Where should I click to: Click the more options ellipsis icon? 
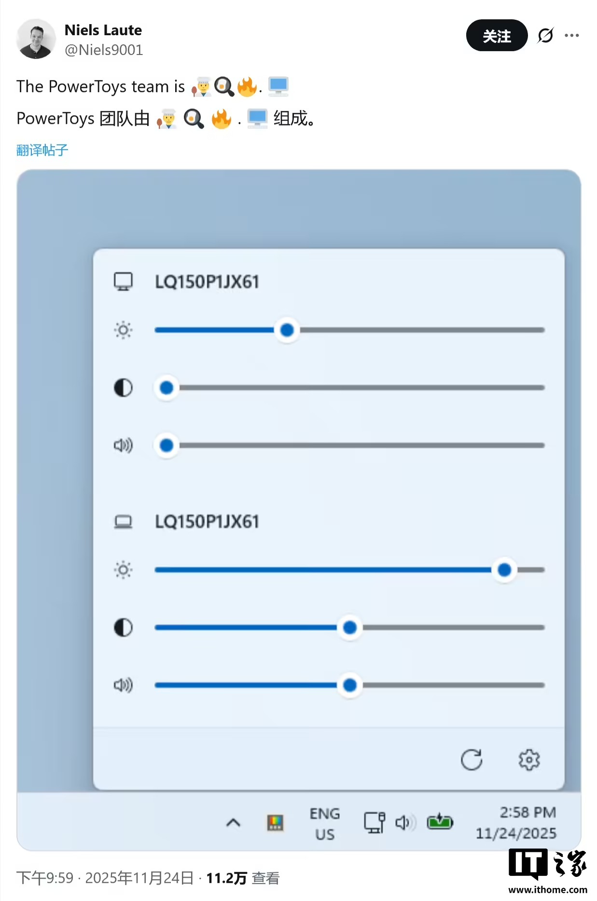571,35
